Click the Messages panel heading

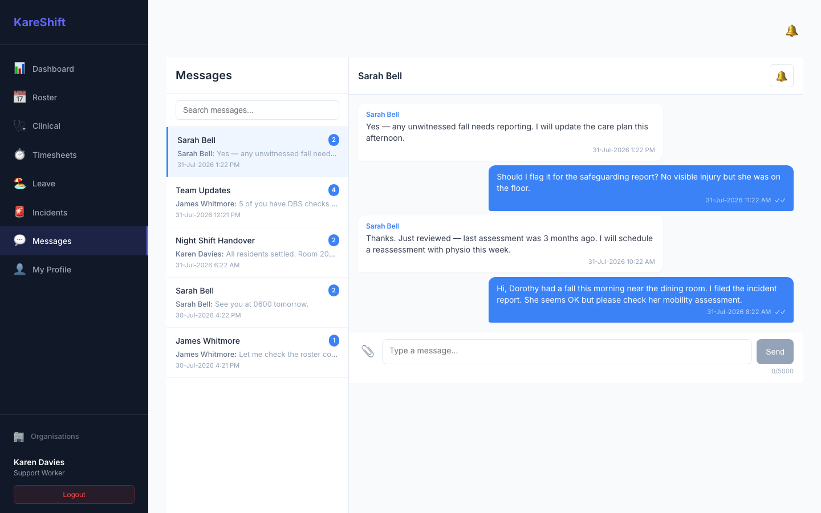204,75
